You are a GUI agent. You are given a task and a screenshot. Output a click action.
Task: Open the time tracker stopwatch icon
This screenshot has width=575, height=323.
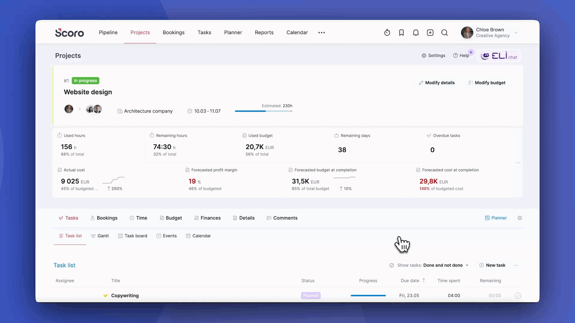tap(387, 33)
